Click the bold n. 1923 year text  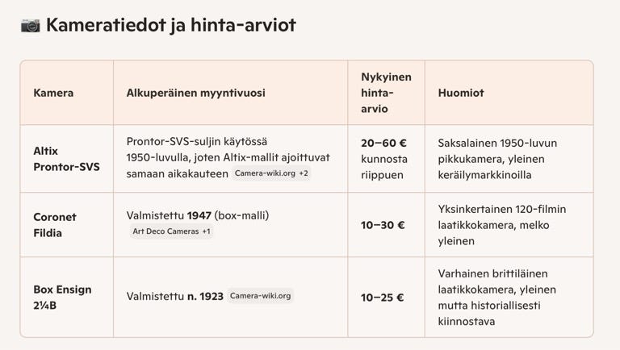[x=205, y=296]
